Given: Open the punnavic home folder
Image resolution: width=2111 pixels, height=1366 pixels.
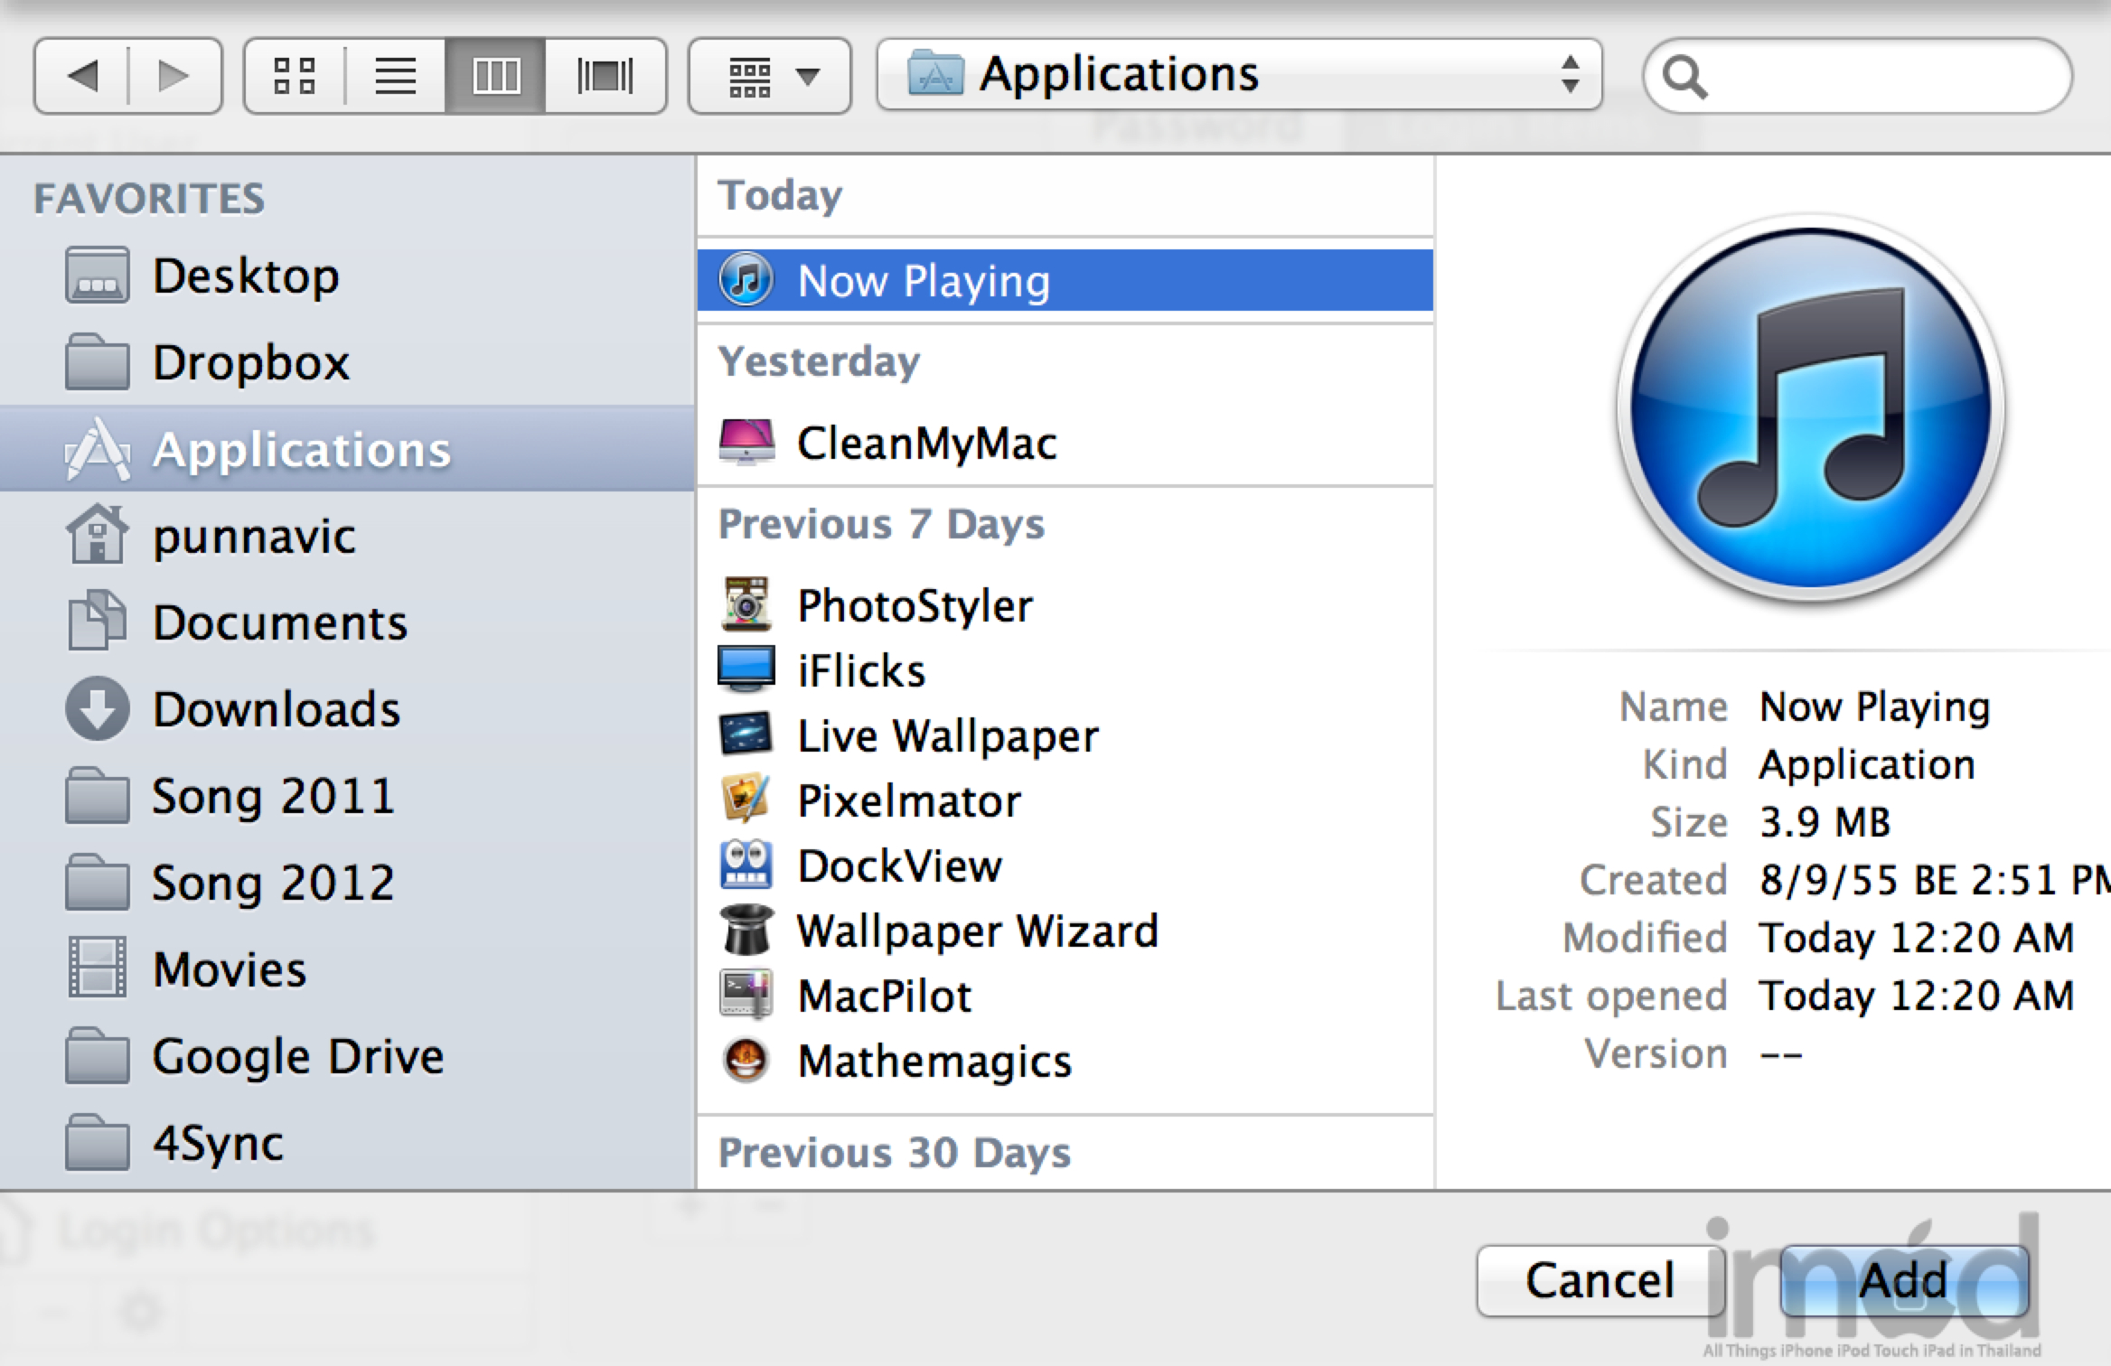Looking at the screenshot, I should tap(253, 537).
